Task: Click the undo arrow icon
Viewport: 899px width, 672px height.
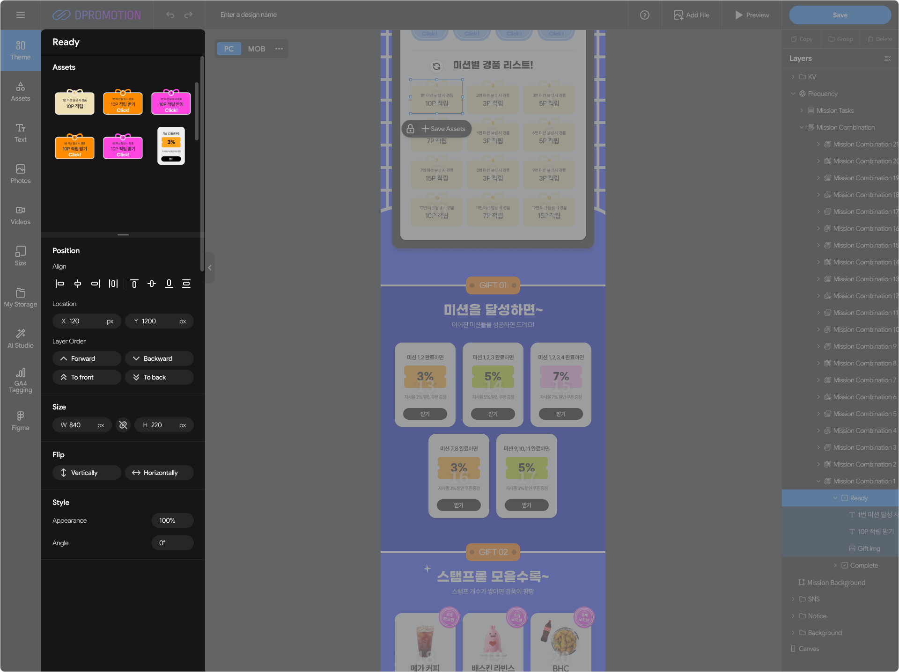Action: (170, 15)
